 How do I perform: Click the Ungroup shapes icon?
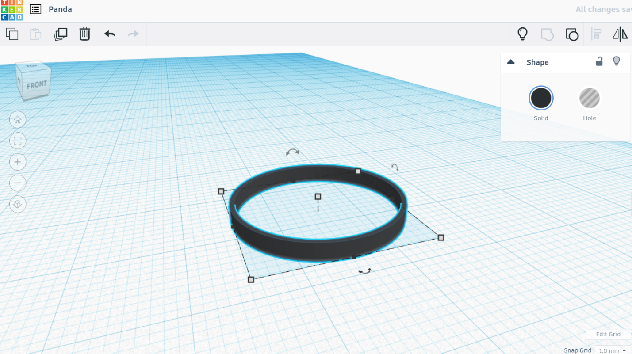coord(572,34)
